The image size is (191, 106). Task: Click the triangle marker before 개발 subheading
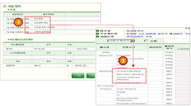click(9, 9)
